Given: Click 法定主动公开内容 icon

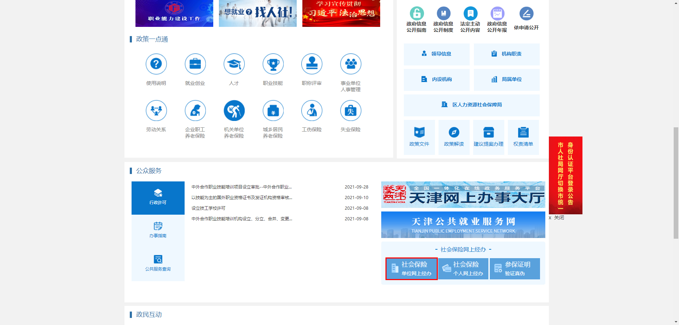Looking at the screenshot, I should (x=470, y=13).
